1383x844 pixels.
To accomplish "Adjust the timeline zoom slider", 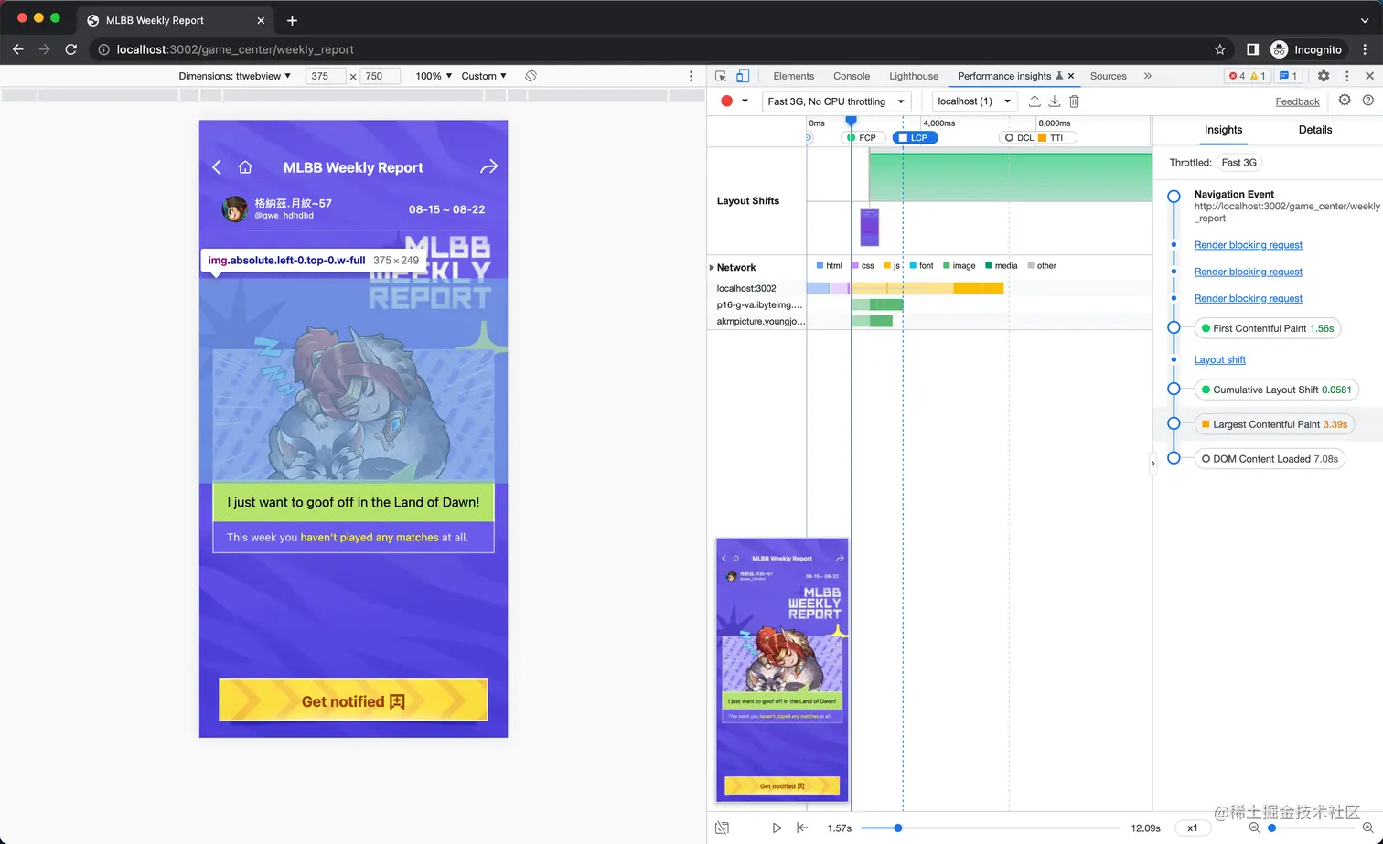I will [1311, 828].
